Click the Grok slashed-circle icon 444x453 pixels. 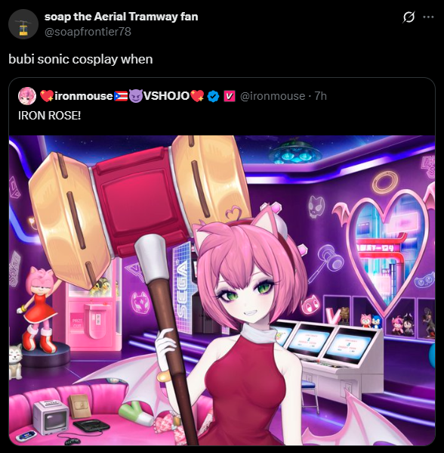point(409,17)
